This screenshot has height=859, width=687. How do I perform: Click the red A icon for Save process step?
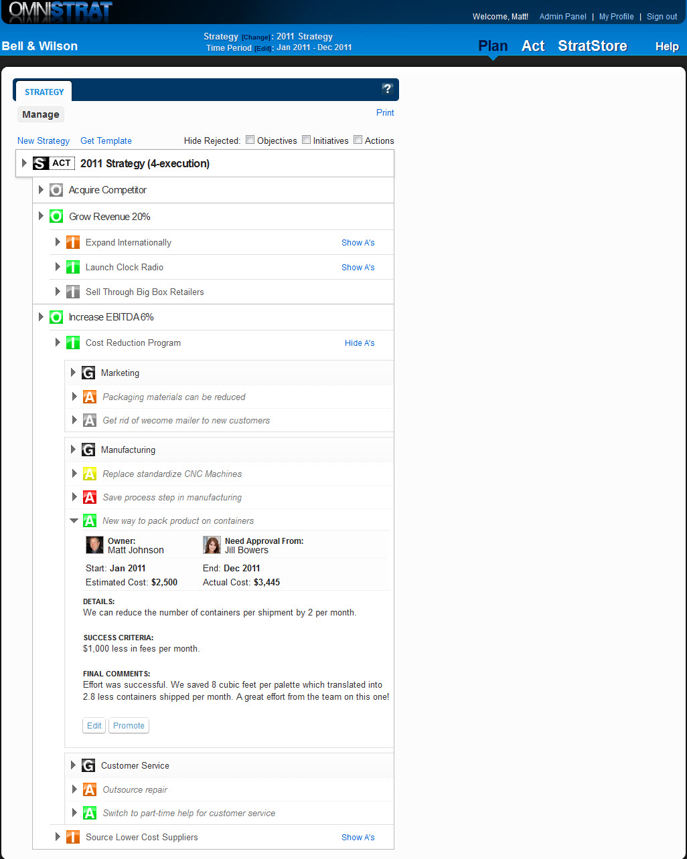[x=90, y=498]
